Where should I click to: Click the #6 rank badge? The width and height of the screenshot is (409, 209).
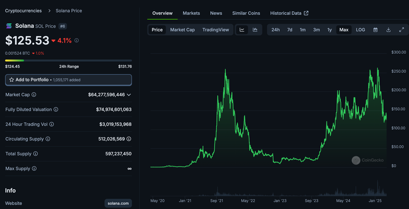pos(63,26)
